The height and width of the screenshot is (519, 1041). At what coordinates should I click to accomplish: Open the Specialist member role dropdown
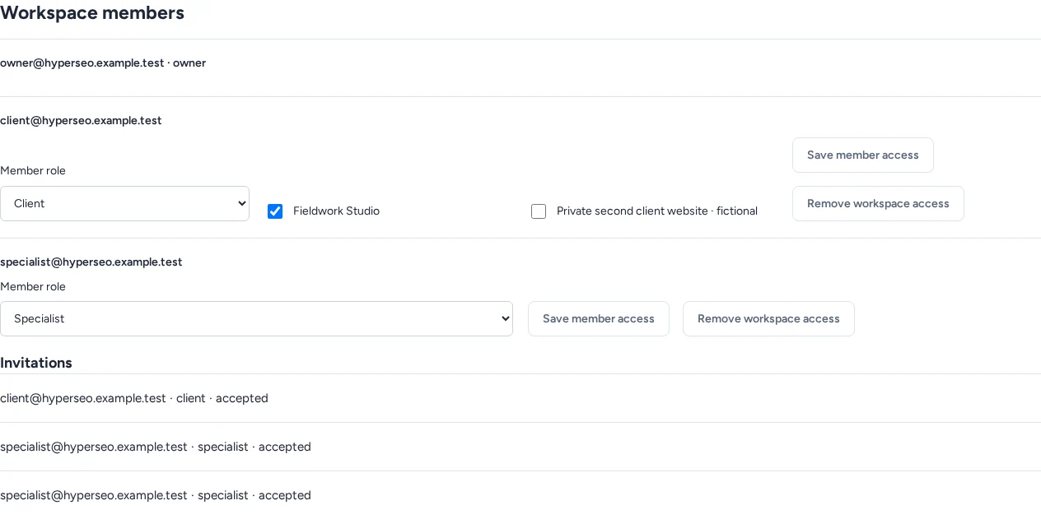(256, 318)
